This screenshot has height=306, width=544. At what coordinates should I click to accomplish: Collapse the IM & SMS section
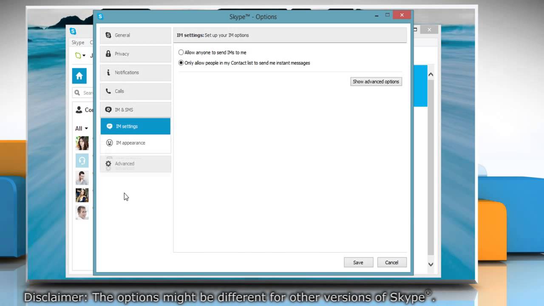(136, 110)
